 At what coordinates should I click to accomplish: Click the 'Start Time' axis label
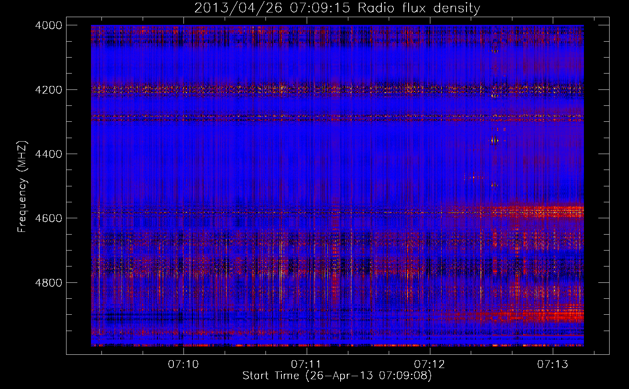(337, 376)
